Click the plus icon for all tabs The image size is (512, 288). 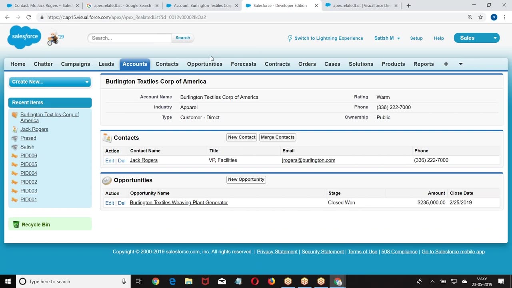point(446,64)
